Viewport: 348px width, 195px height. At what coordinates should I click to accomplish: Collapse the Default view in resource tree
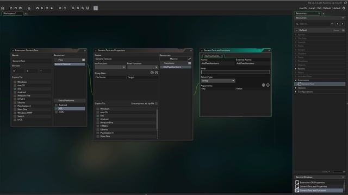[297, 30]
